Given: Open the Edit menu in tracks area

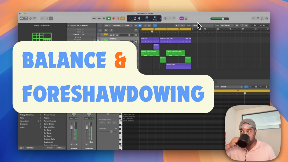Looking at the screenshot, I should click(x=107, y=25).
